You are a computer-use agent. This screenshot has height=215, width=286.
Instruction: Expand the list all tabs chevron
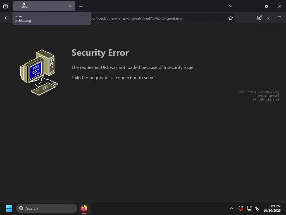tap(230, 6)
